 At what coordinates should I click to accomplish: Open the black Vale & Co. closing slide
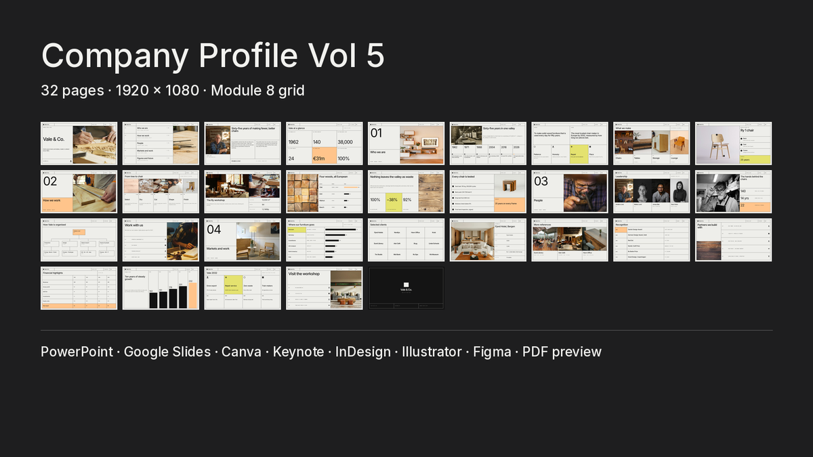tap(406, 288)
